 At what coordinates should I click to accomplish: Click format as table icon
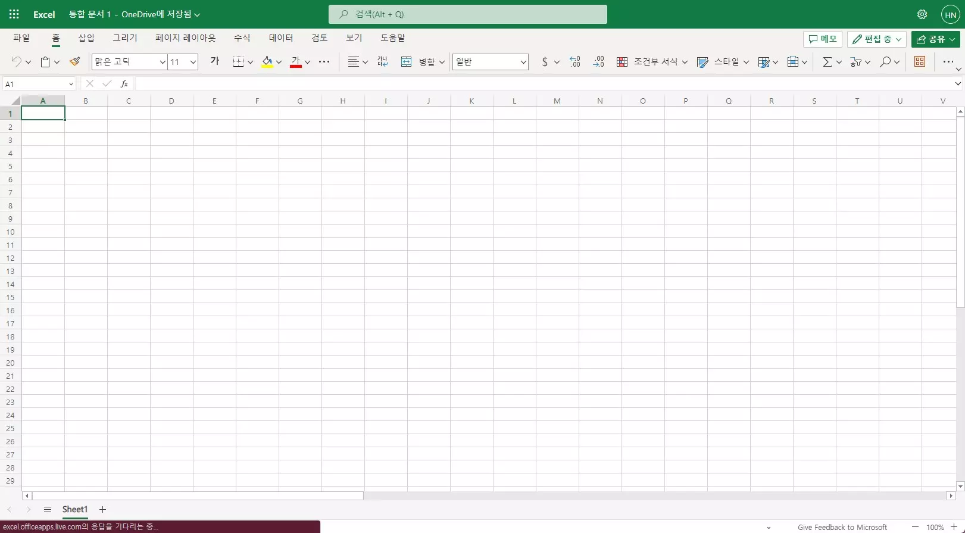pos(764,61)
